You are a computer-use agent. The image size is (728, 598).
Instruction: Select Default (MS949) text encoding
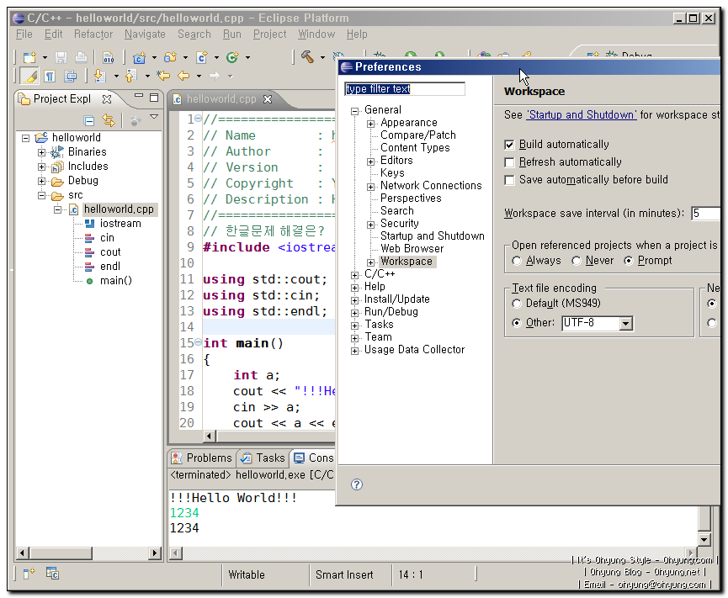(516, 304)
